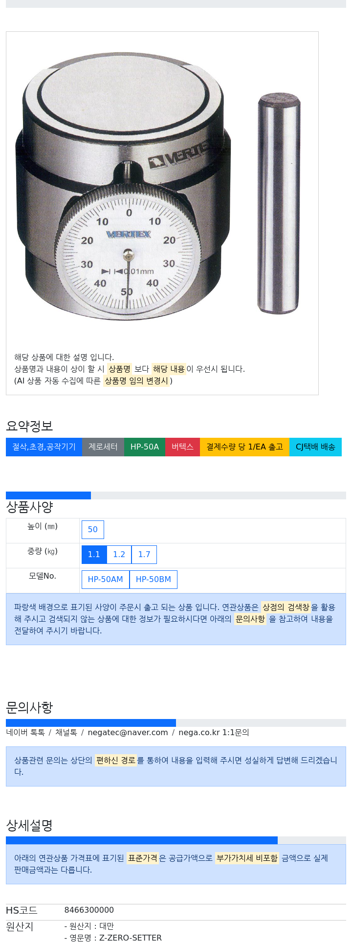Select the green HP-50A tag
The image size is (352, 944).
point(145,447)
